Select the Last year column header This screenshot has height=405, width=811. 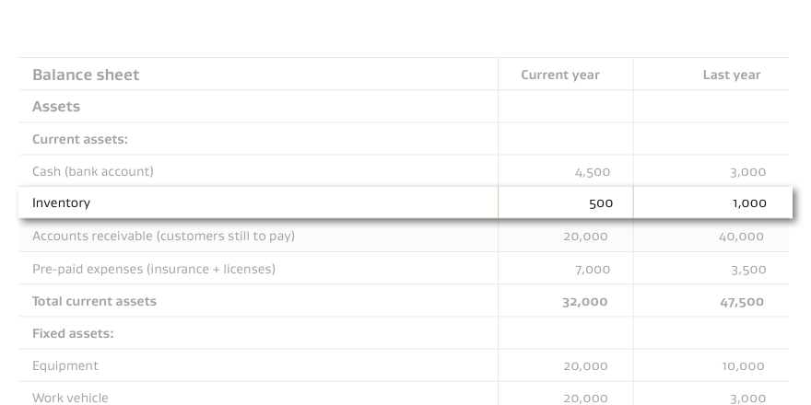[x=731, y=75]
